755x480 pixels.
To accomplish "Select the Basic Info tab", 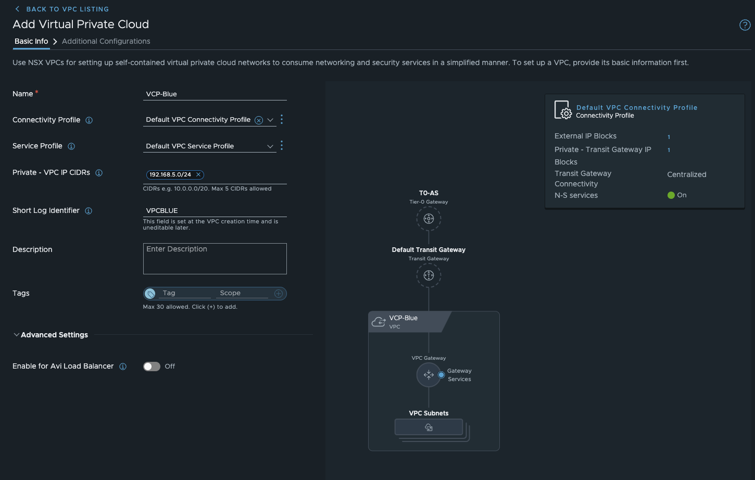I will (x=31, y=41).
